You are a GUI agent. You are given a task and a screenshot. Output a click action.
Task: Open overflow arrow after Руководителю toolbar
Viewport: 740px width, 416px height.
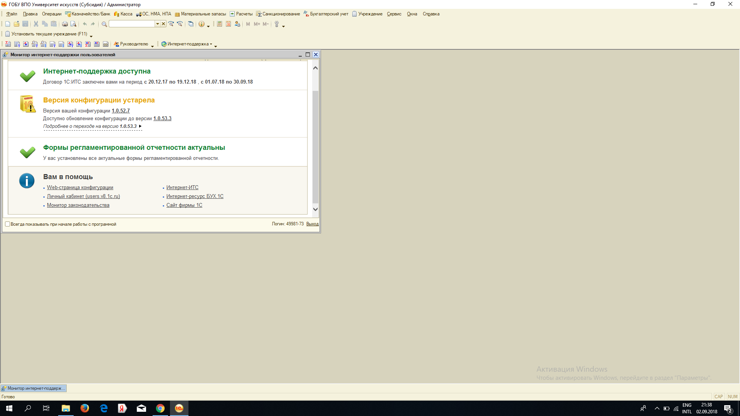[153, 46]
